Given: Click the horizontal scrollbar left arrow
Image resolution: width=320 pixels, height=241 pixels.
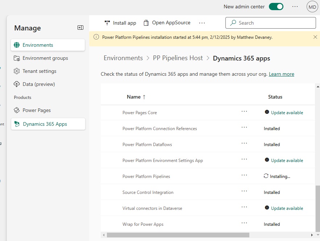Looking at the screenshot, I should point(104,235).
